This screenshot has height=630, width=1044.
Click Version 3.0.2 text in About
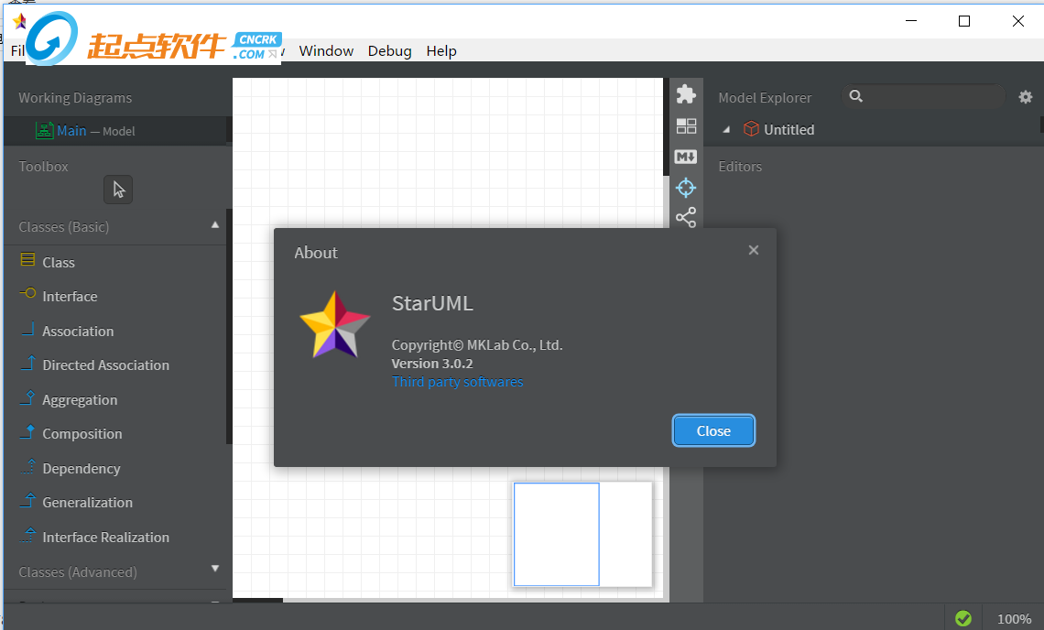tap(432, 364)
